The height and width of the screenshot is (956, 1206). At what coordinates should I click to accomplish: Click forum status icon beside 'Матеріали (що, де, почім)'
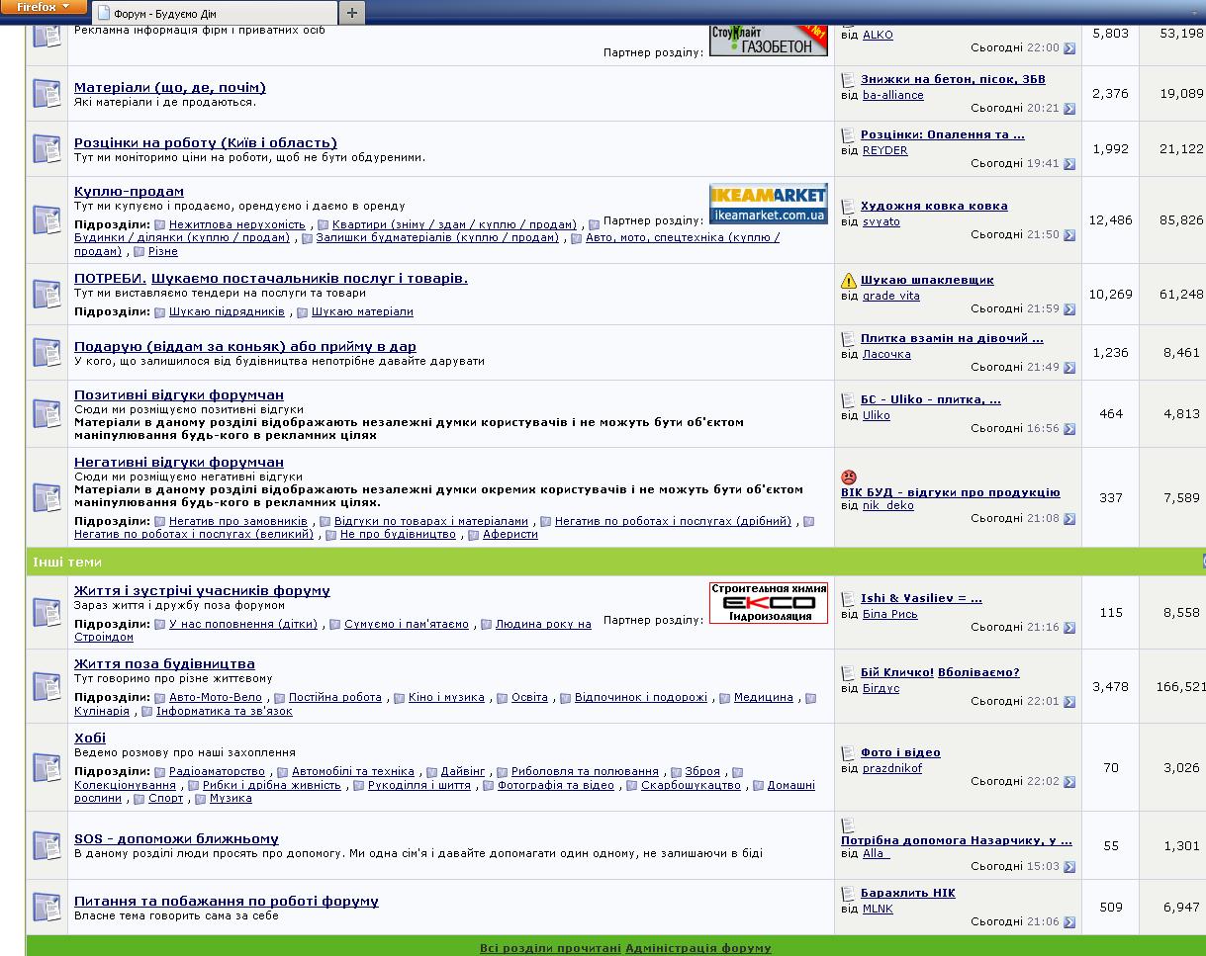[47, 94]
